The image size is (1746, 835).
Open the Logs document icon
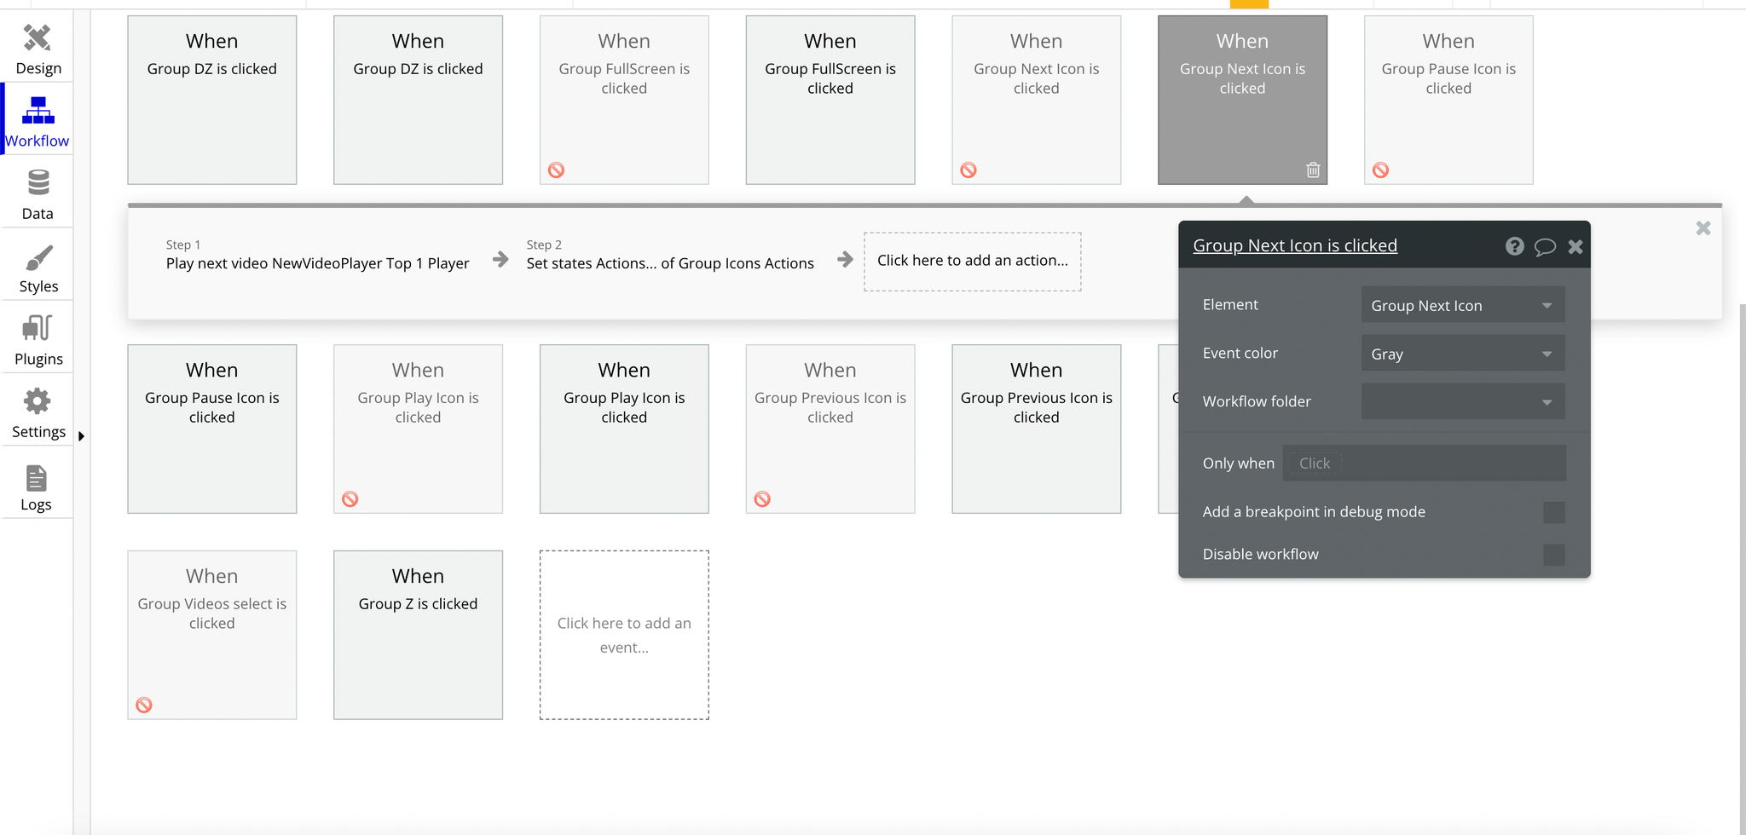coord(36,478)
